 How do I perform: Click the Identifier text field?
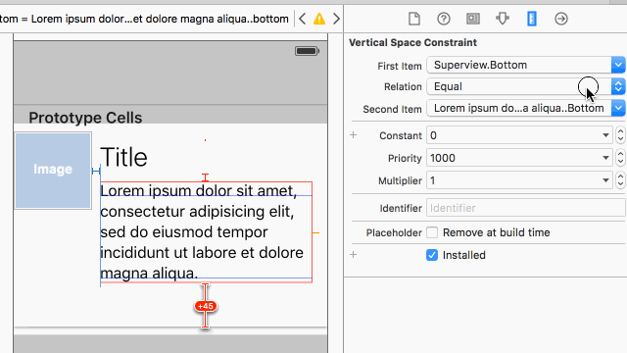(525, 208)
